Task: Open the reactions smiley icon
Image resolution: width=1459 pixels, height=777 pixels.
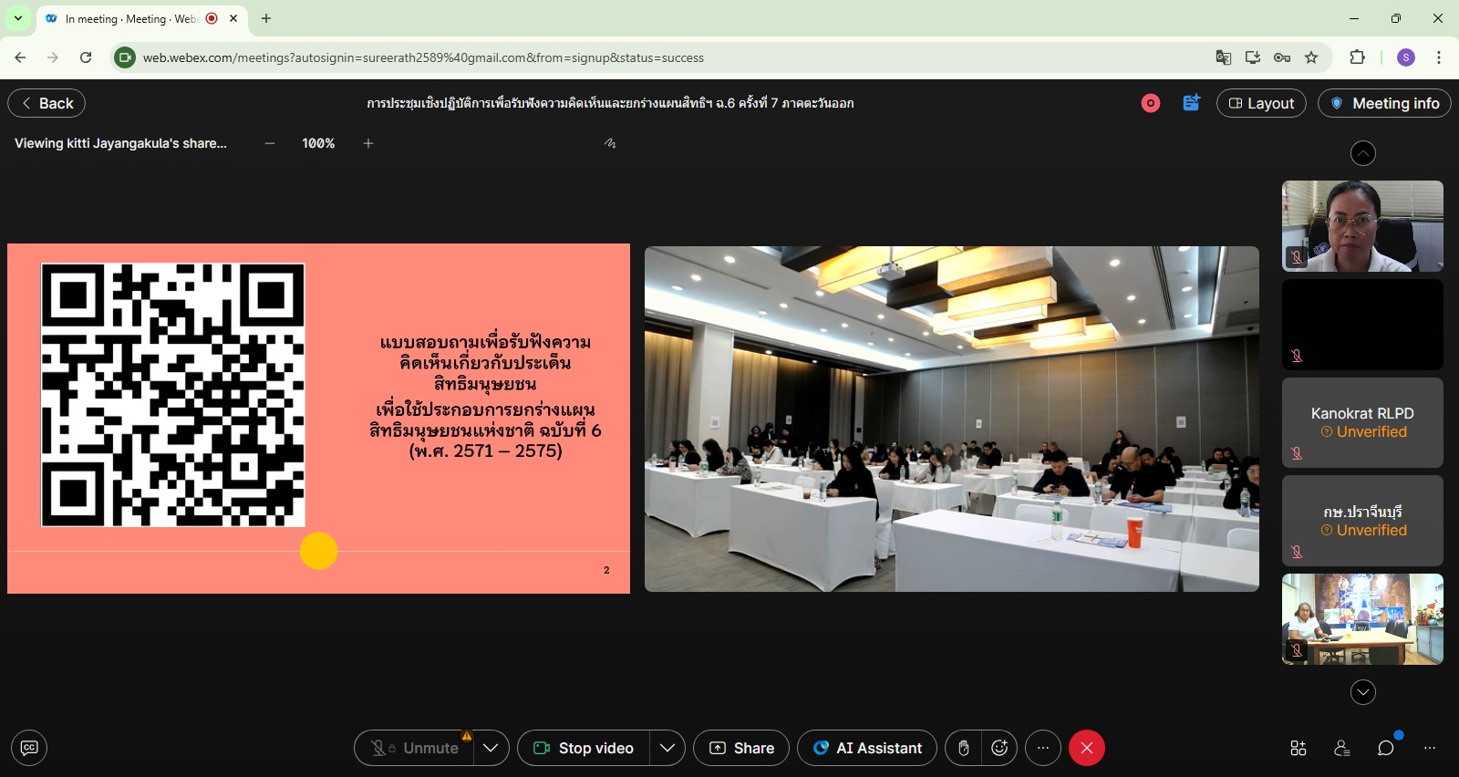Action: pos(999,748)
